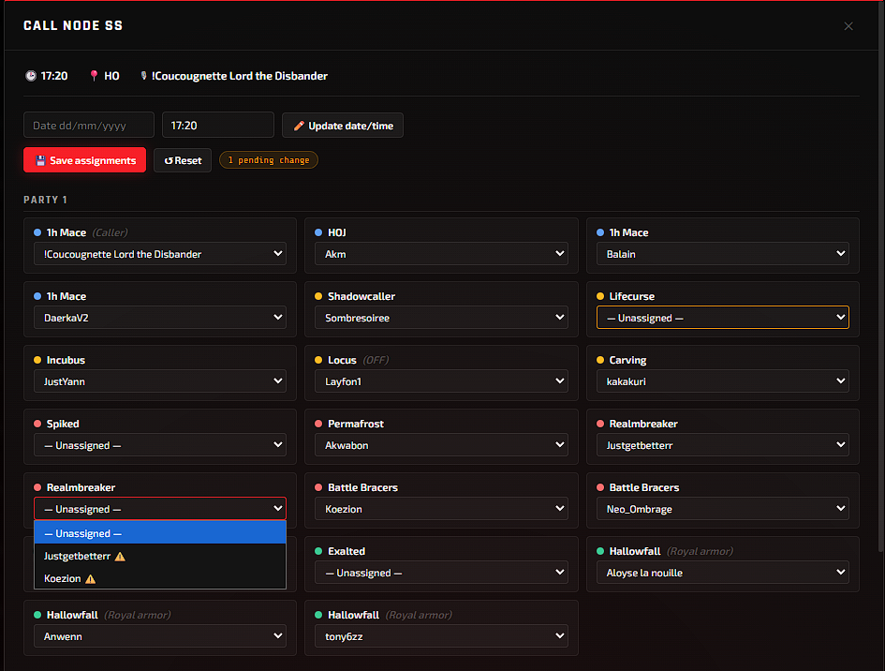Click Update date/time button
The height and width of the screenshot is (671, 885).
tap(343, 125)
